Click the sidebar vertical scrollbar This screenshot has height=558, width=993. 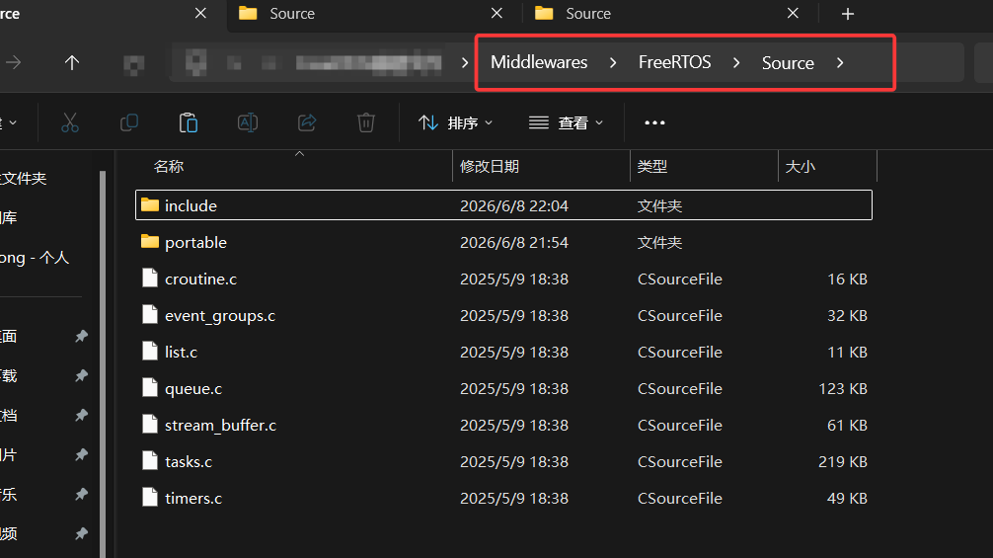103,364
